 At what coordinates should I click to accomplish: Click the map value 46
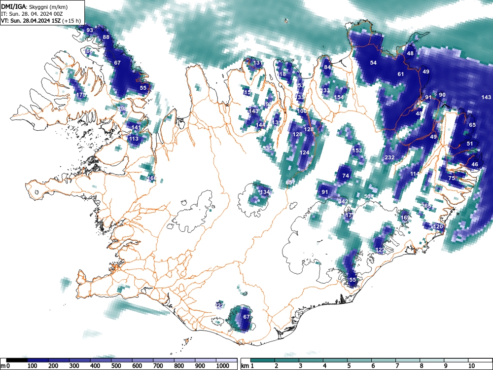[475, 164]
